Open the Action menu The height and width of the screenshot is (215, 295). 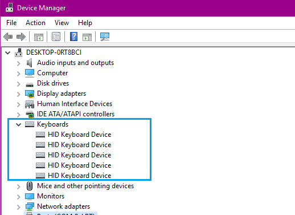pos(35,23)
